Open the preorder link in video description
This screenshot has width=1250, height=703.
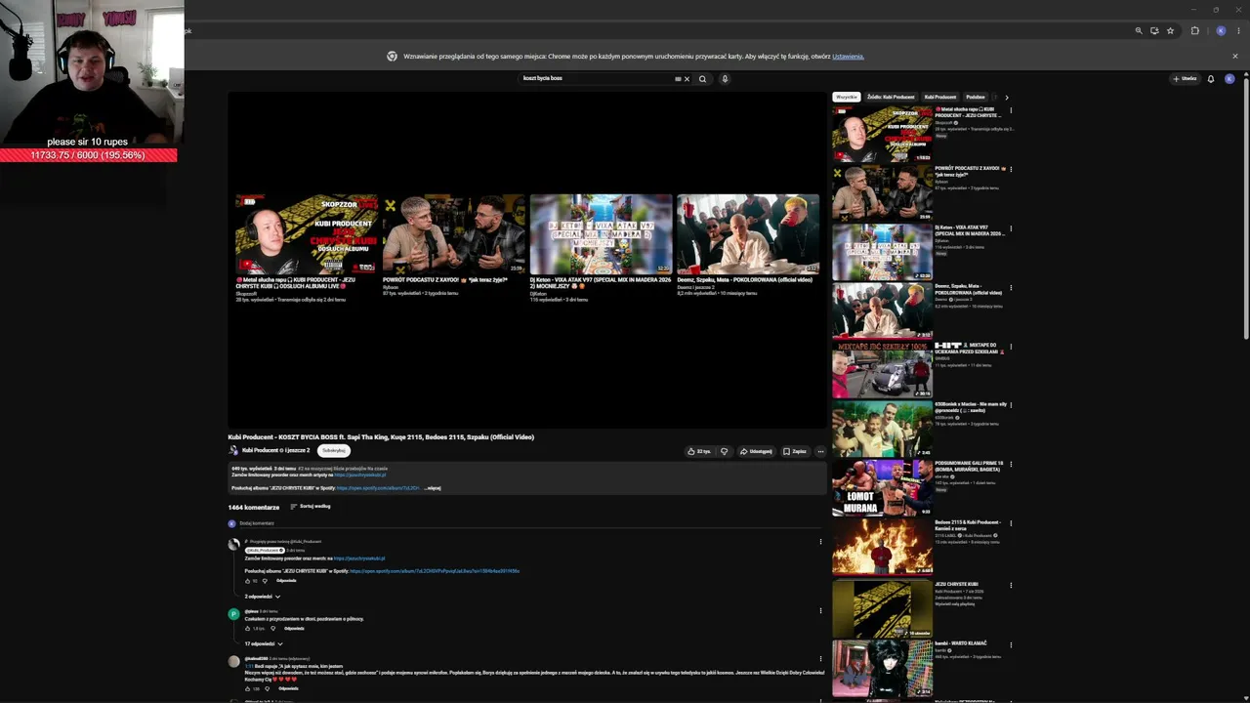pyautogui.click(x=360, y=476)
